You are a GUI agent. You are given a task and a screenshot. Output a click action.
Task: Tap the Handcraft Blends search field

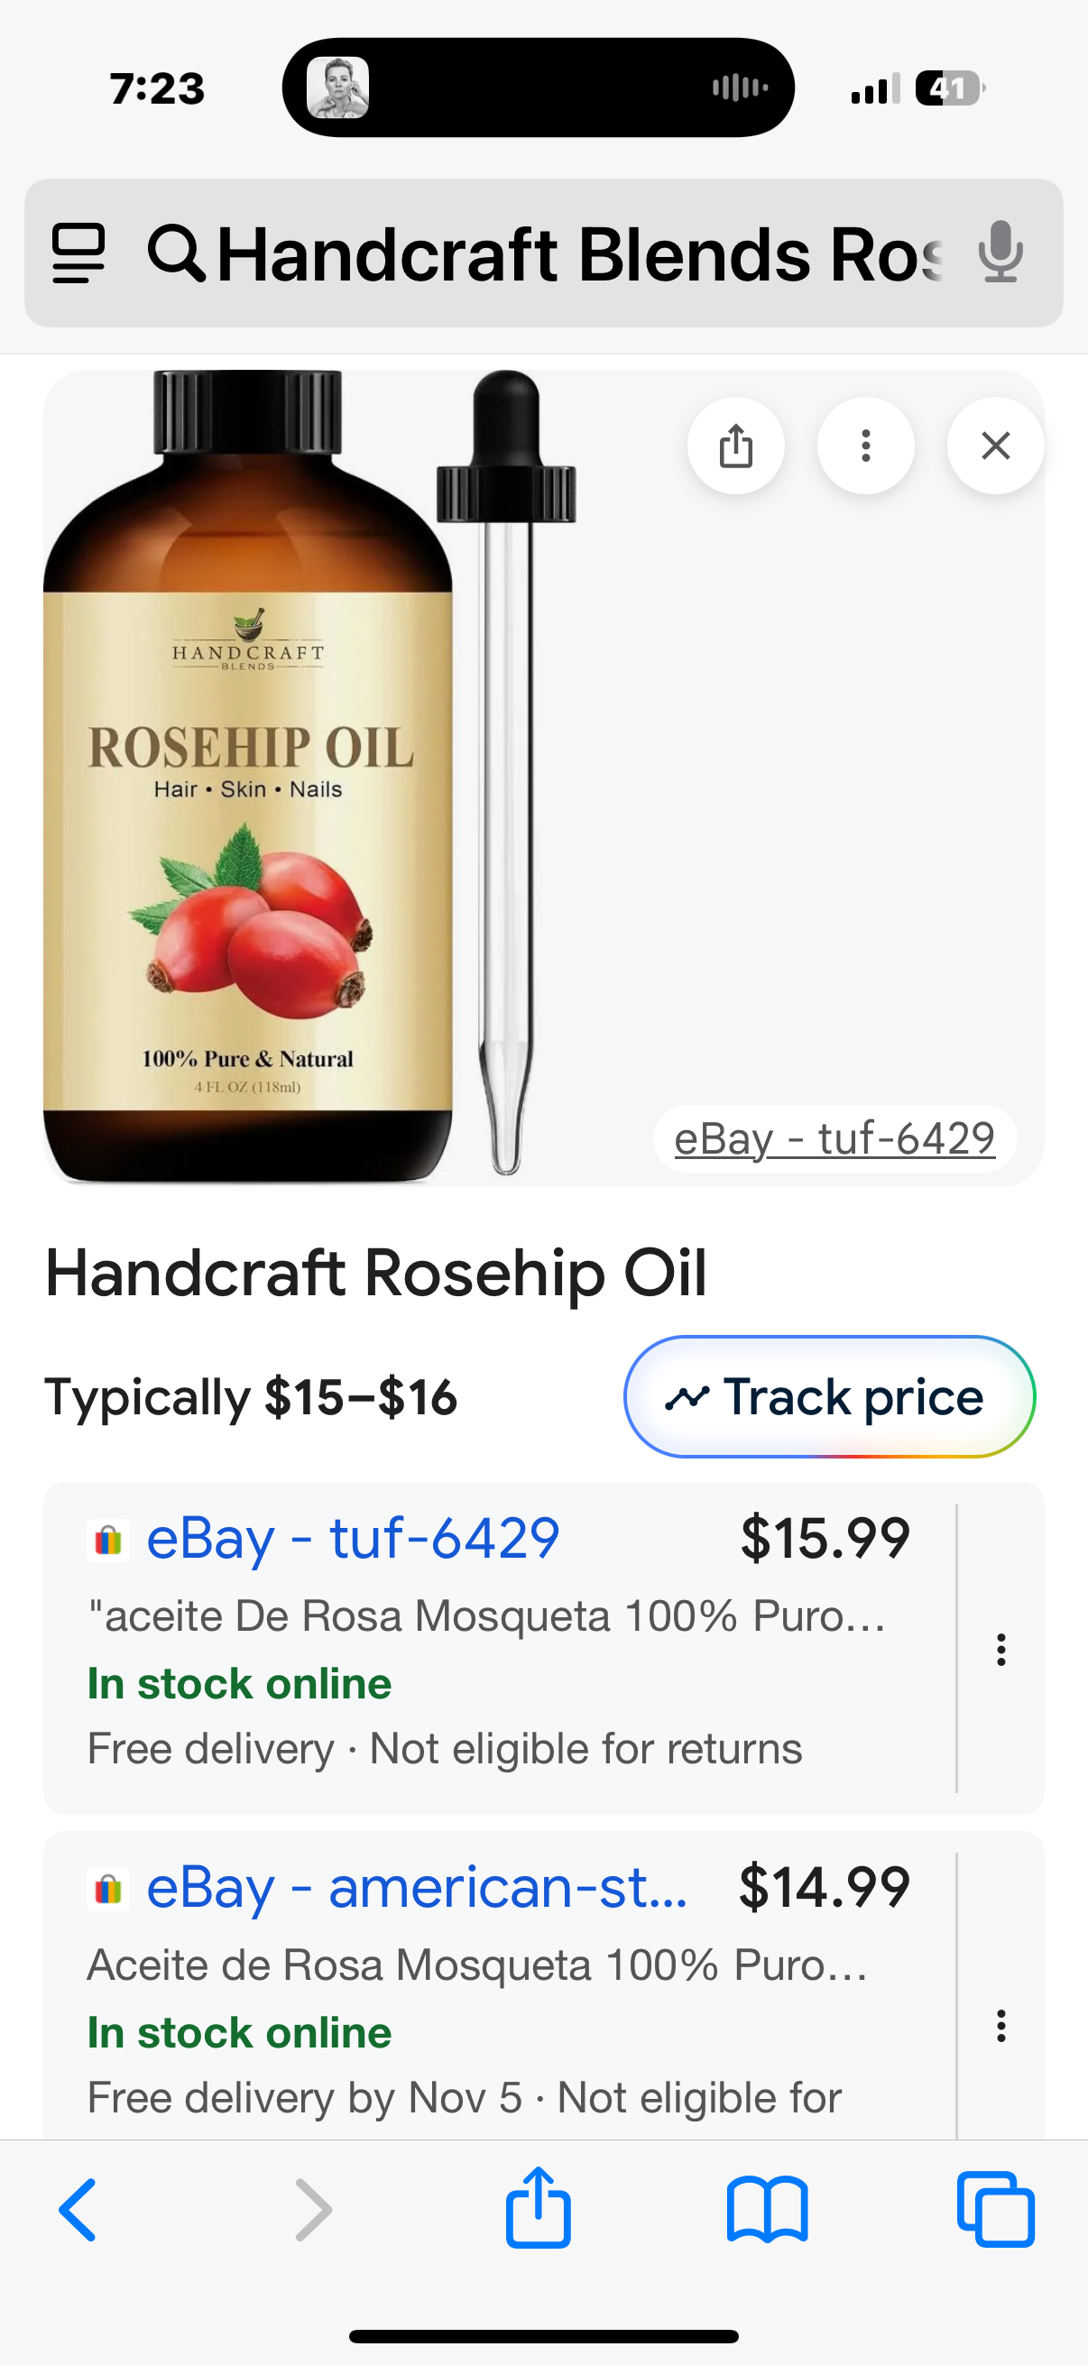pyautogui.click(x=578, y=254)
